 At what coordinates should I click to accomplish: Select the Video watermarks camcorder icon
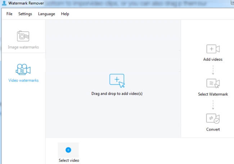23,69
